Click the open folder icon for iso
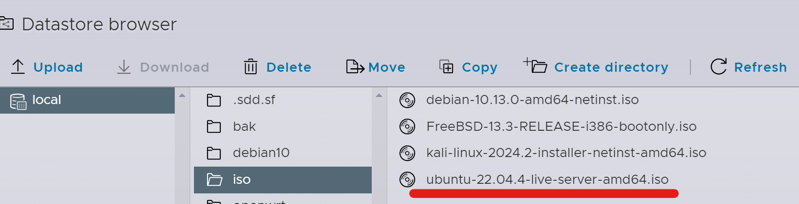This screenshot has height=204, width=799. (215, 180)
